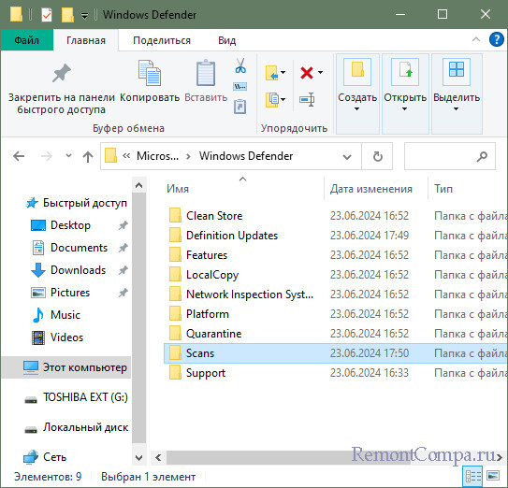Click the Rename icon in ribbon
The height and width of the screenshot is (488, 508).
pyautogui.click(x=307, y=99)
